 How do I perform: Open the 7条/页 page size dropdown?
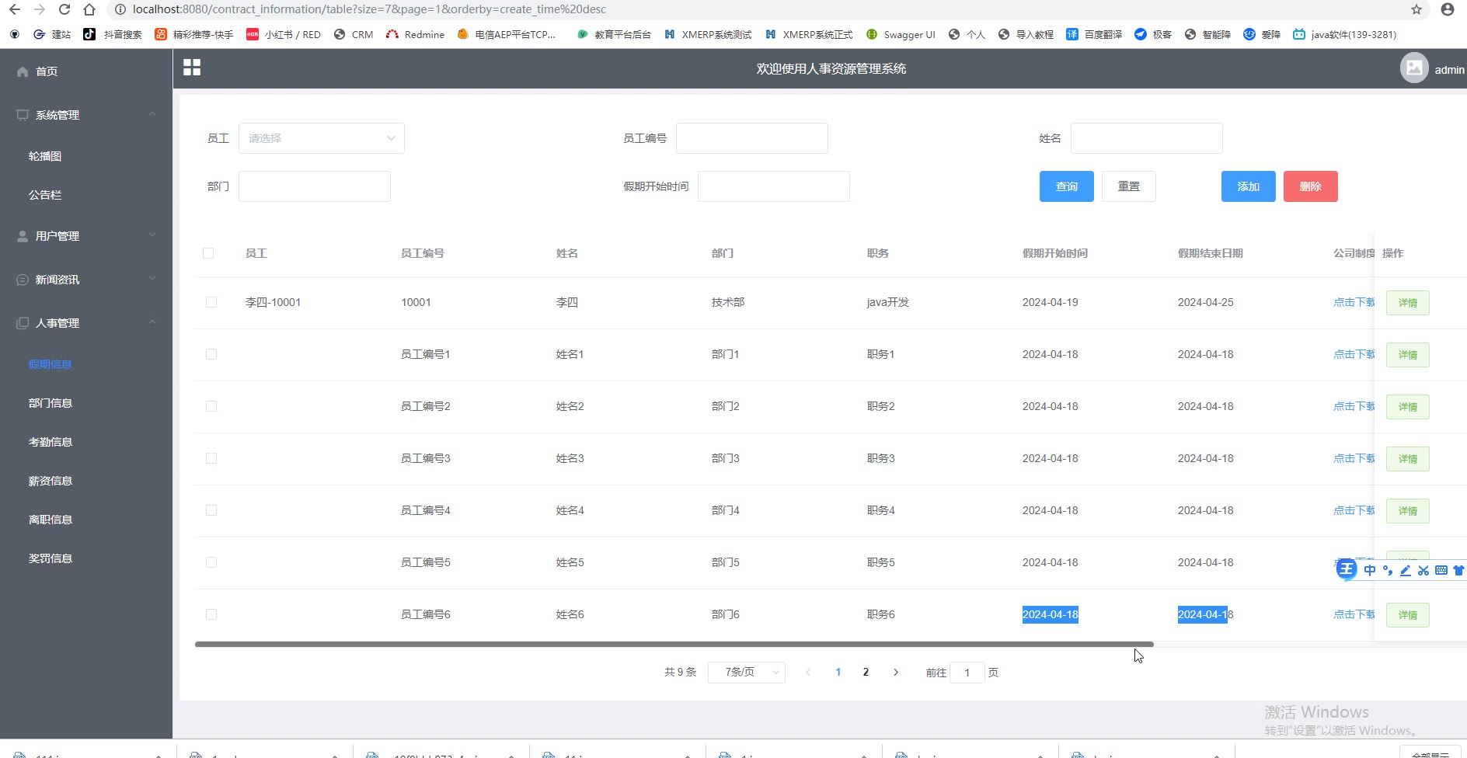(746, 673)
